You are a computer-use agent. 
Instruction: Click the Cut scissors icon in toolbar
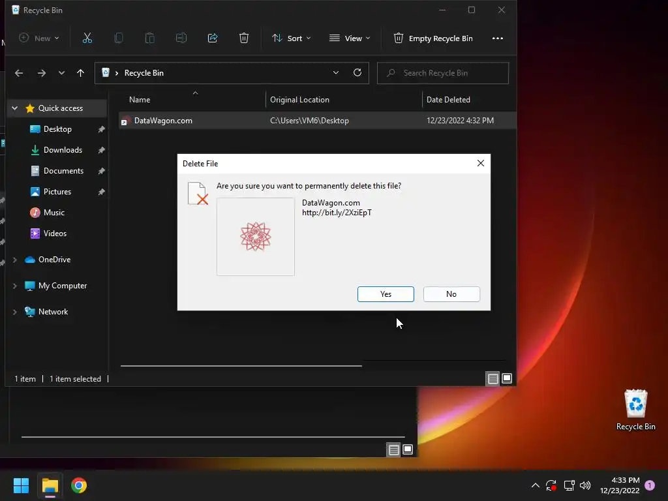tap(87, 38)
